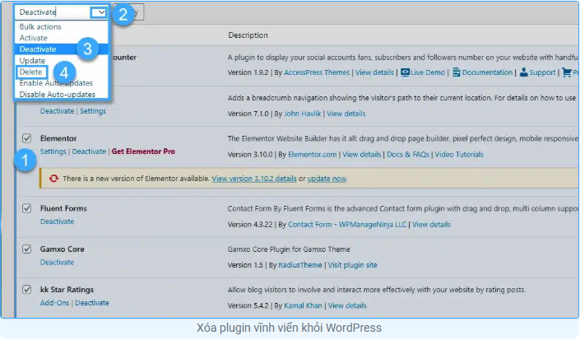This screenshot has width=580, height=340.
Task: Click Elementor update refresh icon
Action: coord(53,179)
